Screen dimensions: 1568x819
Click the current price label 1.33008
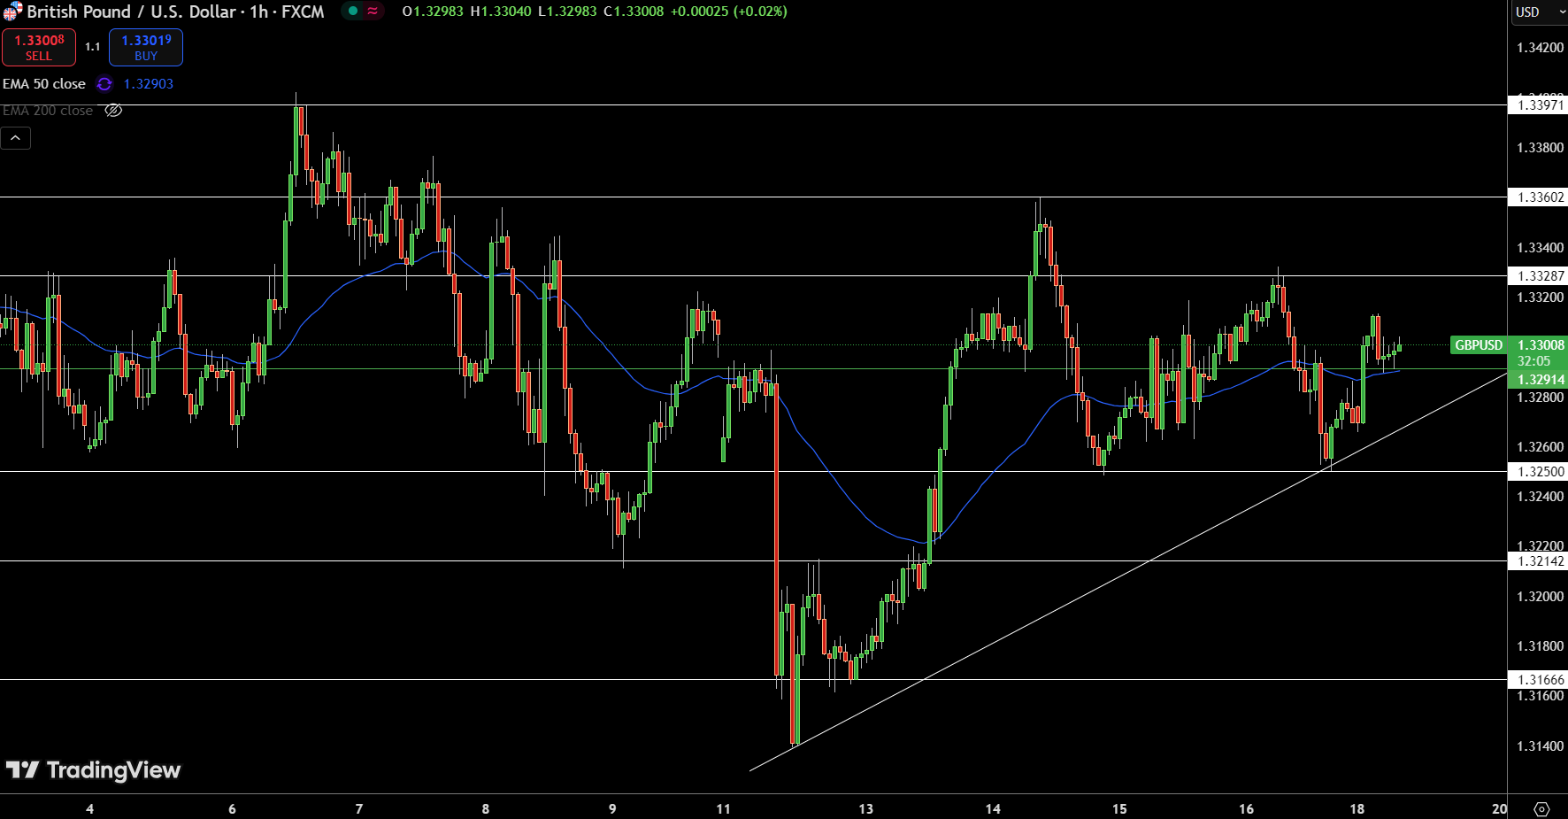pos(1541,345)
